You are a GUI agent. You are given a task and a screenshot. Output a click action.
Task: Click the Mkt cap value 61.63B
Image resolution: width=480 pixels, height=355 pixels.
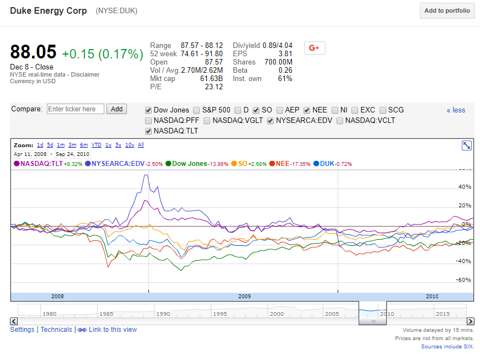click(x=211, y=79)
